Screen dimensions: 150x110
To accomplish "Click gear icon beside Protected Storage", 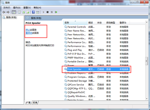I will (66, 81).
